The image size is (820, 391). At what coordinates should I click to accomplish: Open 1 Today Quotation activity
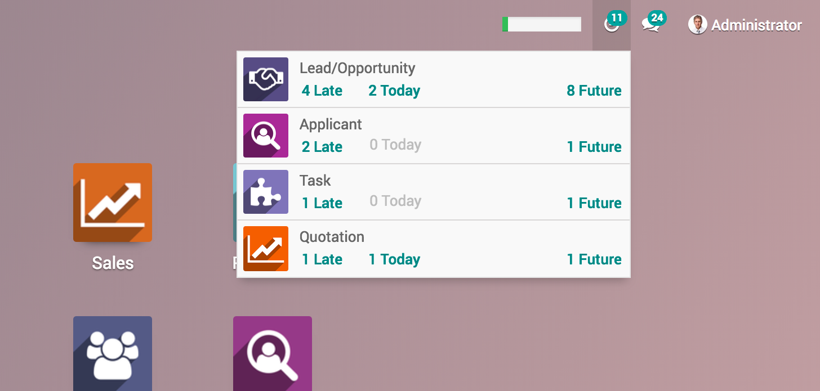click(x=394, y=259)
